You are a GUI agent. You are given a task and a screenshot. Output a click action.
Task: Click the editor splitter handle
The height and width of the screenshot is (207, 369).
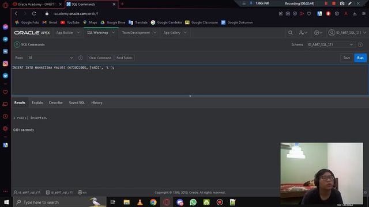[x=190, y=96]
